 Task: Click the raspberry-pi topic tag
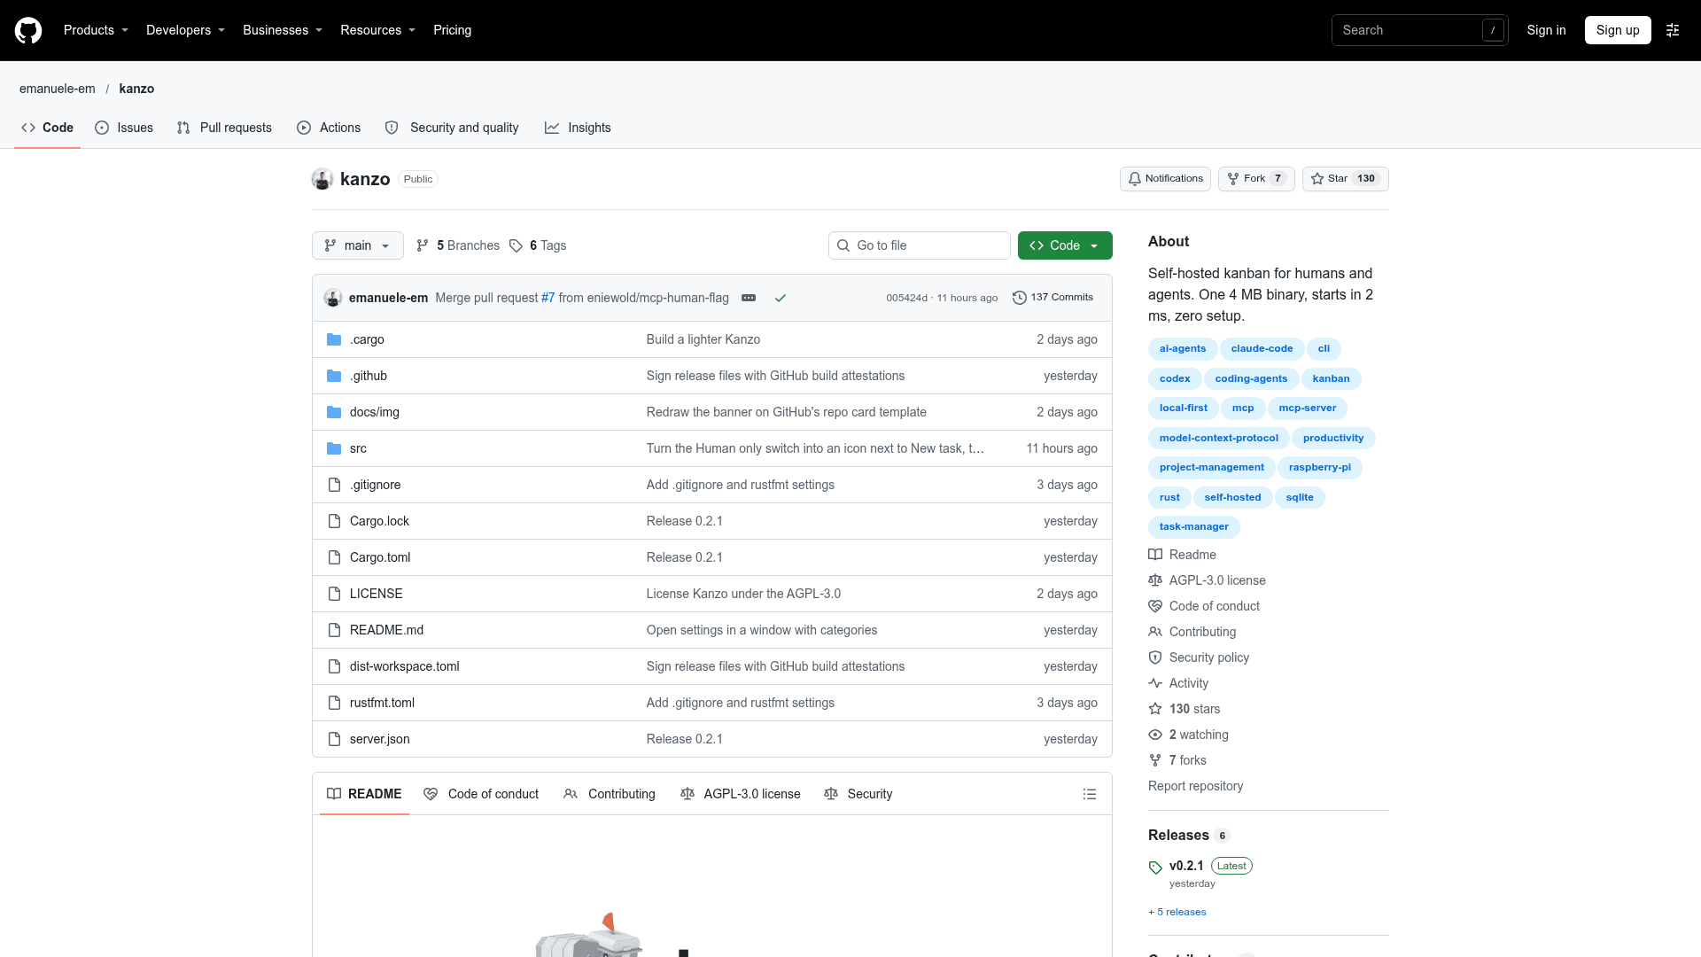click(x=1320, y=468)
